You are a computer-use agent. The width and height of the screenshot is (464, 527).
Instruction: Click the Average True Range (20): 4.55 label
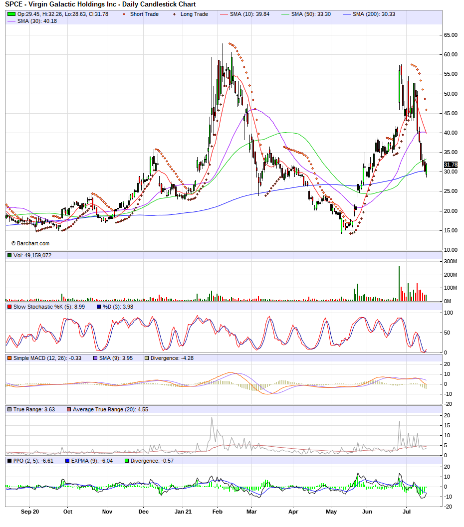pyautogui.click(x=111, y=410)
